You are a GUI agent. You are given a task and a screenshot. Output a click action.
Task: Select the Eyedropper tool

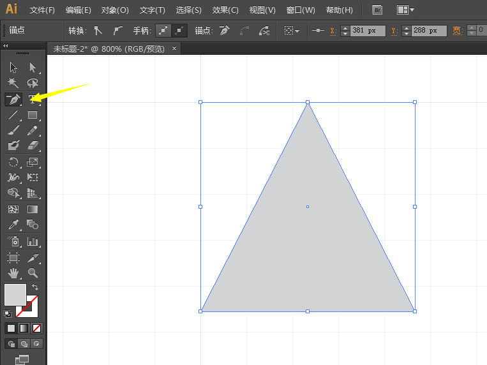pyautogui.click(x=13, y=224)
